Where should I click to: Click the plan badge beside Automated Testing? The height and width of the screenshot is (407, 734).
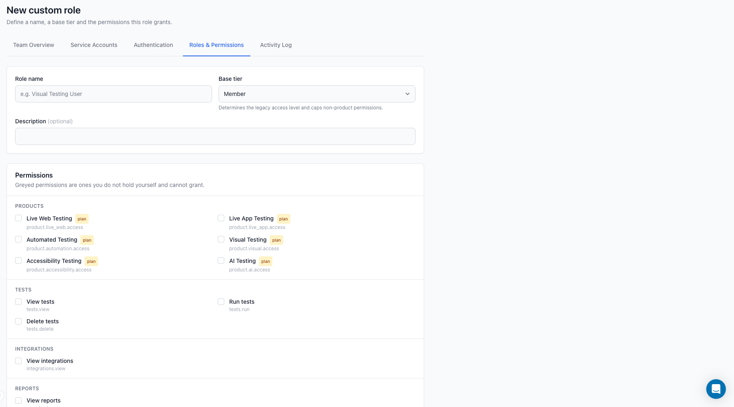click(87, 240)
